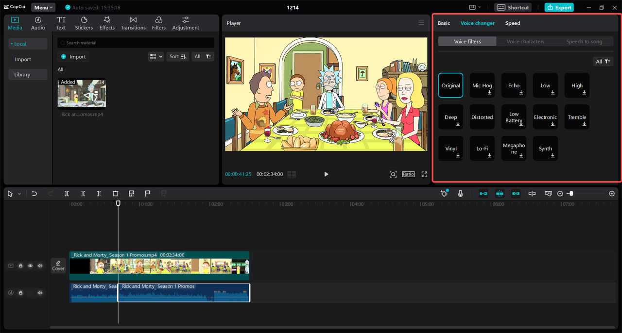Select the pointer selection tool
622x333 pixels.
tap(11, 194)
